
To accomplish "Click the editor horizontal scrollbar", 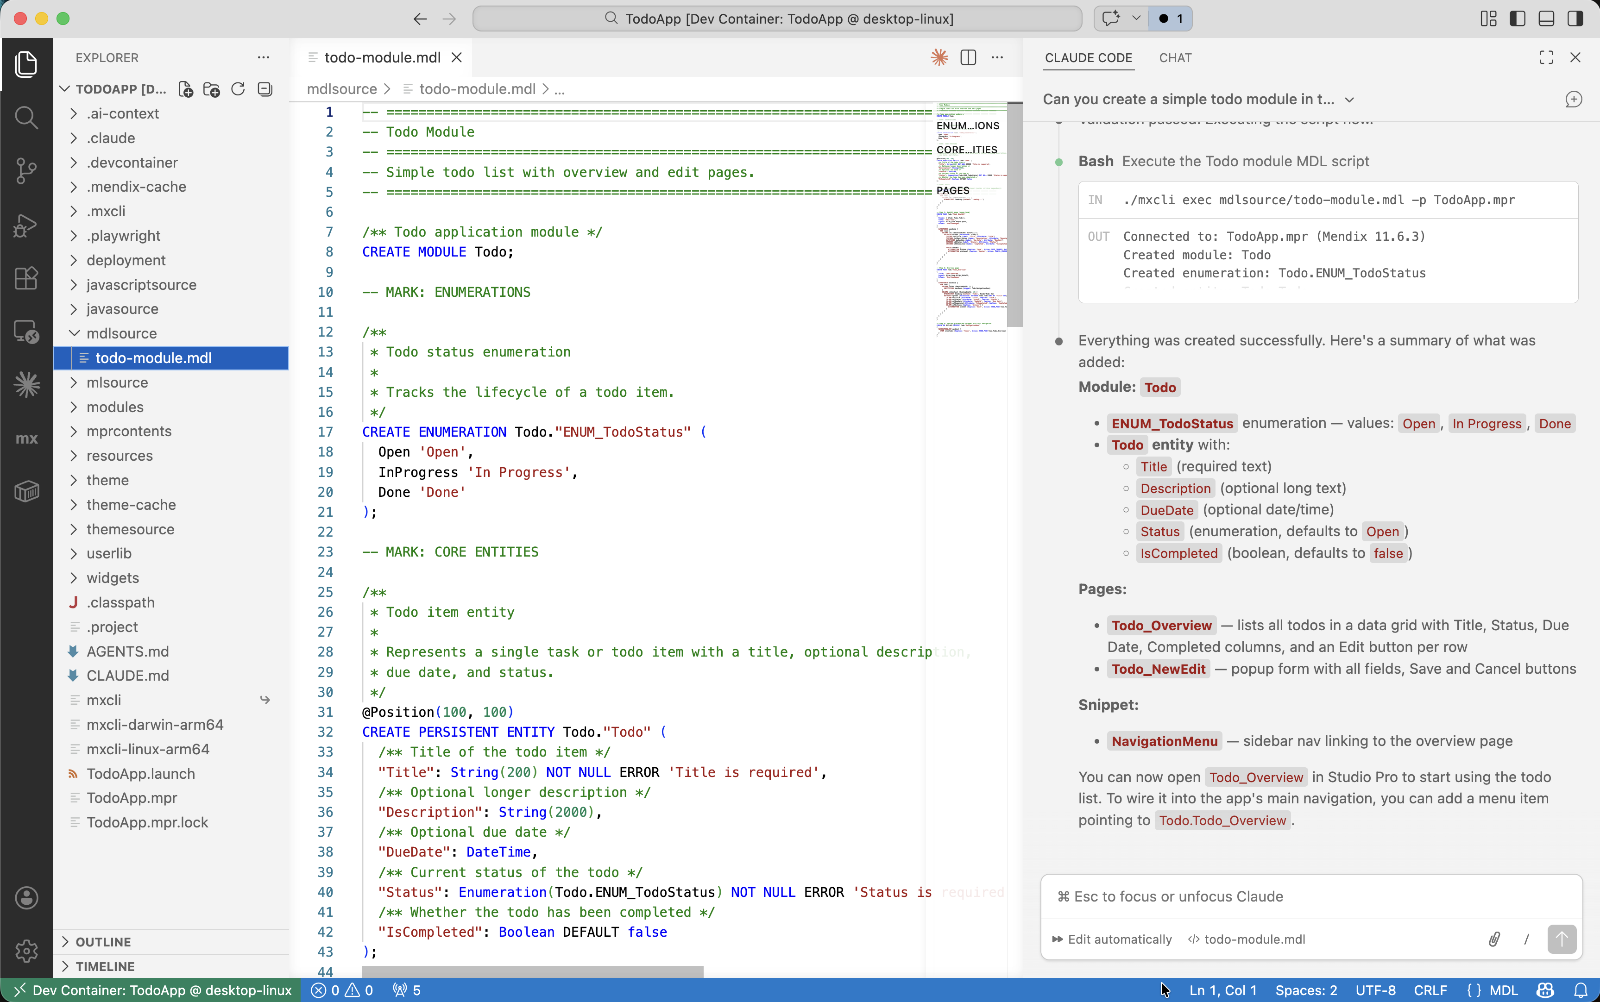I will click(x=532, y=971).
